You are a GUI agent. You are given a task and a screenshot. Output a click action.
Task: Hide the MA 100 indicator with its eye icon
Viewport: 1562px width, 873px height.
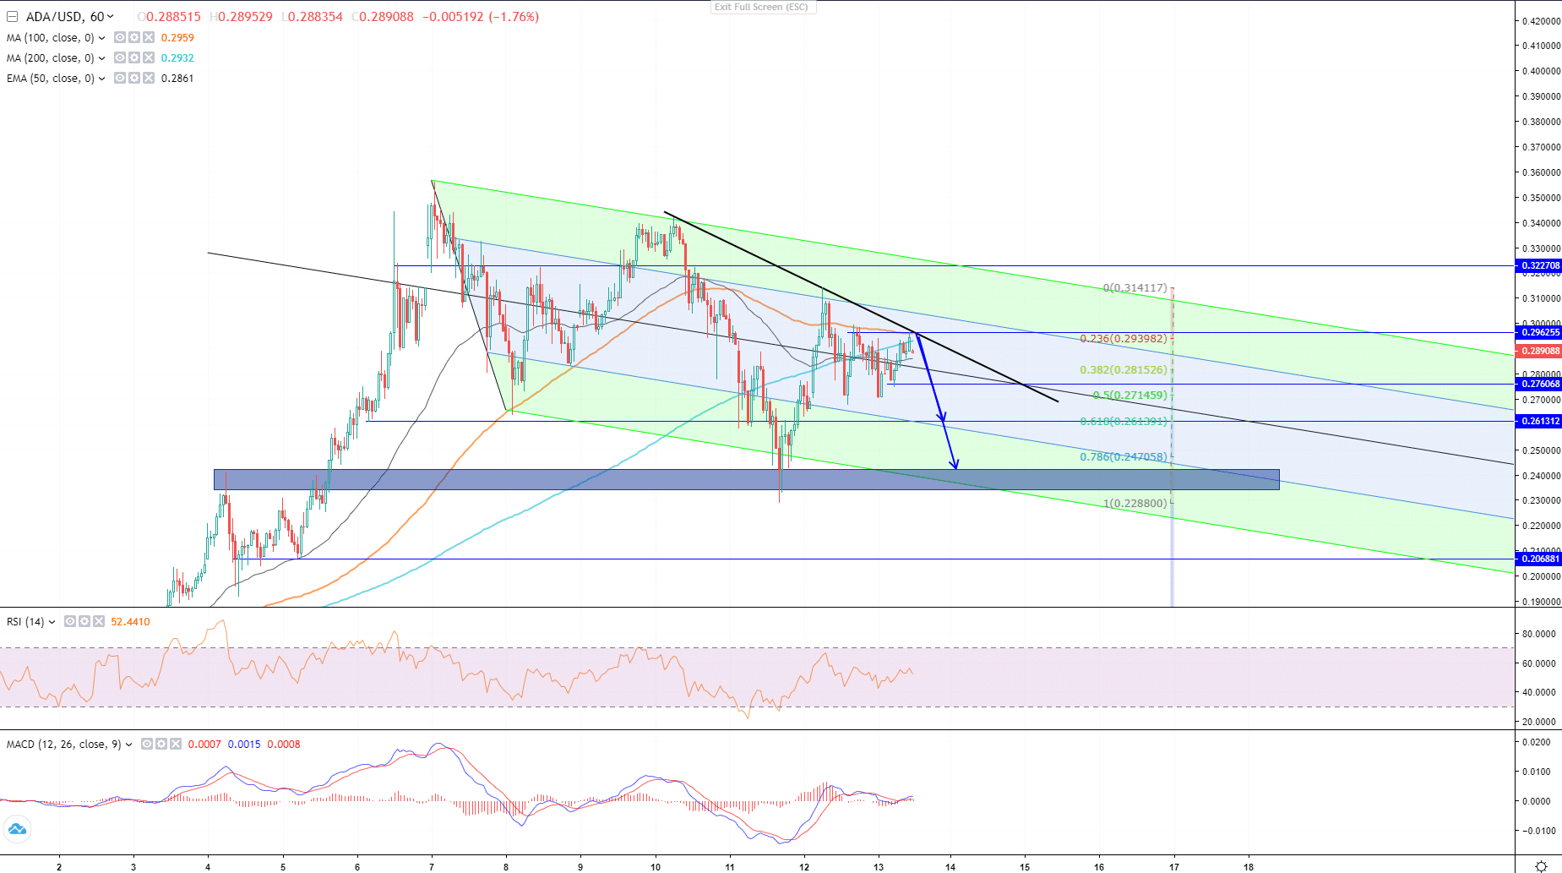tap(120, 38)
